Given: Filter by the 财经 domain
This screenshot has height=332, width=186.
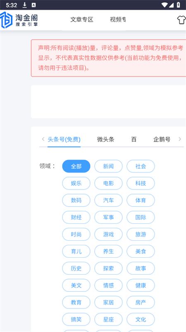Looking at the screenshot, I should pos(76,217).
